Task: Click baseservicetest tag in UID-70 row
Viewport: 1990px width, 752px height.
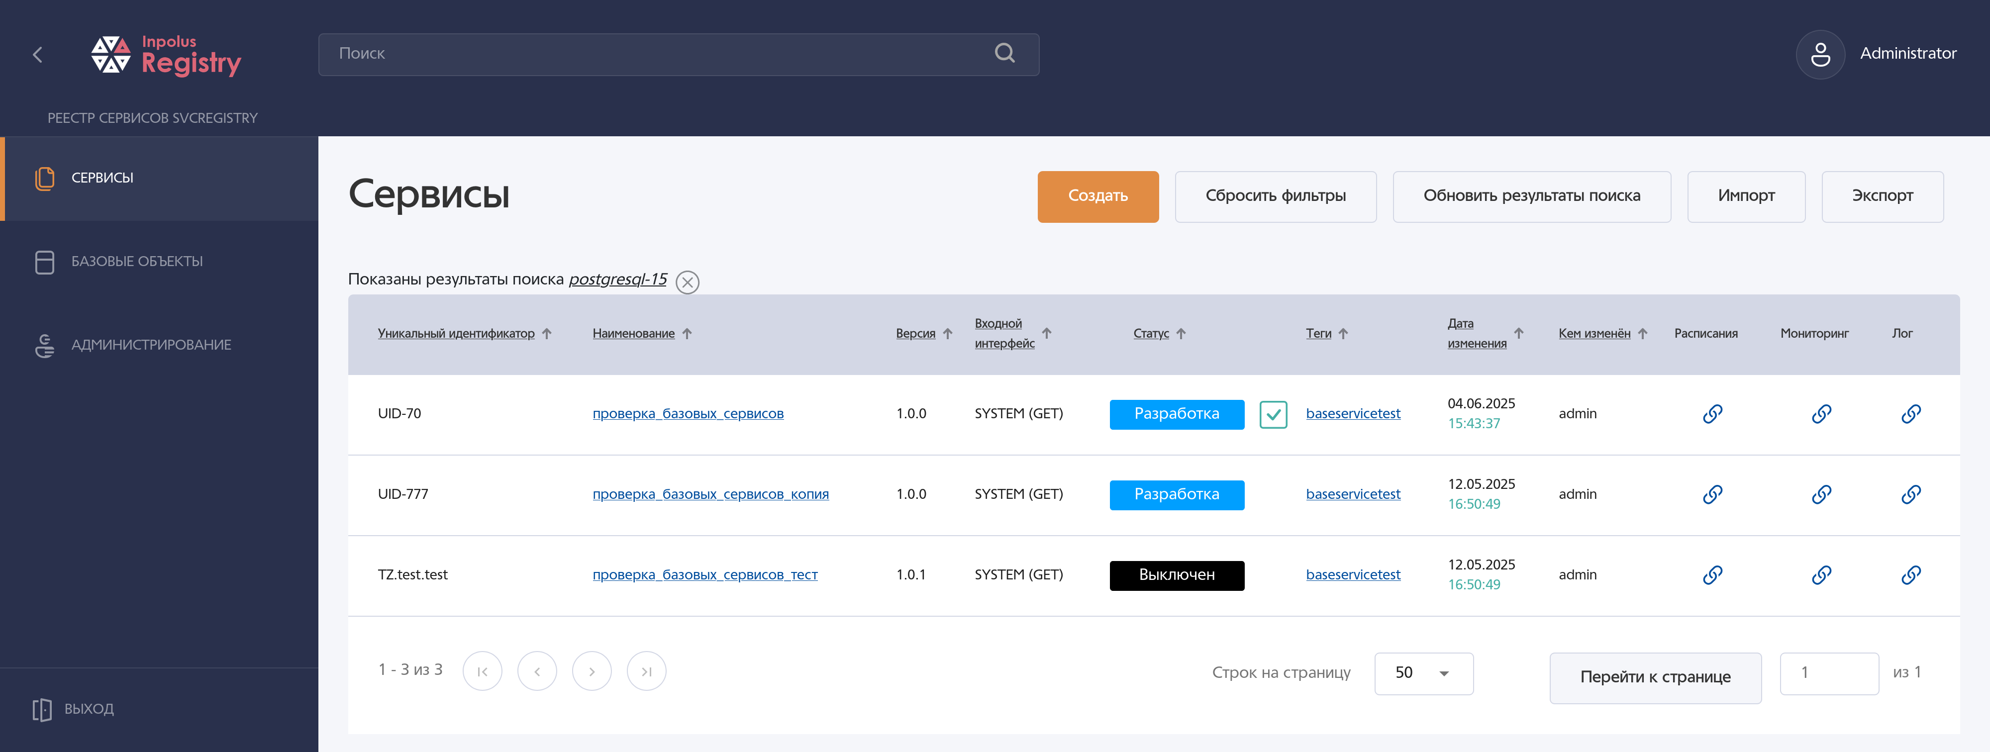Action: 1353,414
